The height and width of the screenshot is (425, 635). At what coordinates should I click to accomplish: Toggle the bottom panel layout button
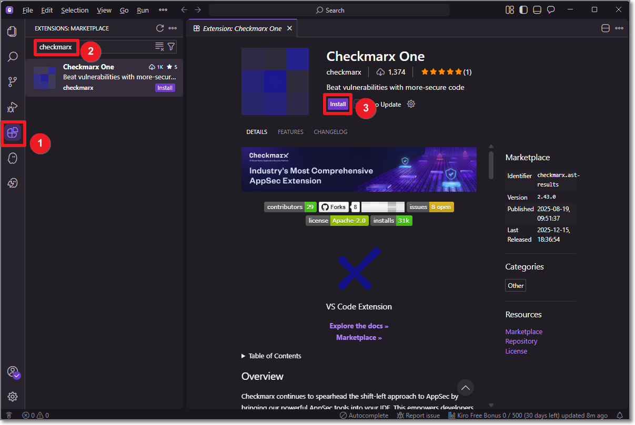(537, 10)
